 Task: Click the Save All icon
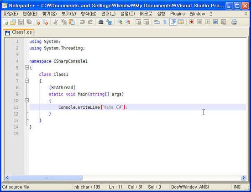[x=29, y=22]
